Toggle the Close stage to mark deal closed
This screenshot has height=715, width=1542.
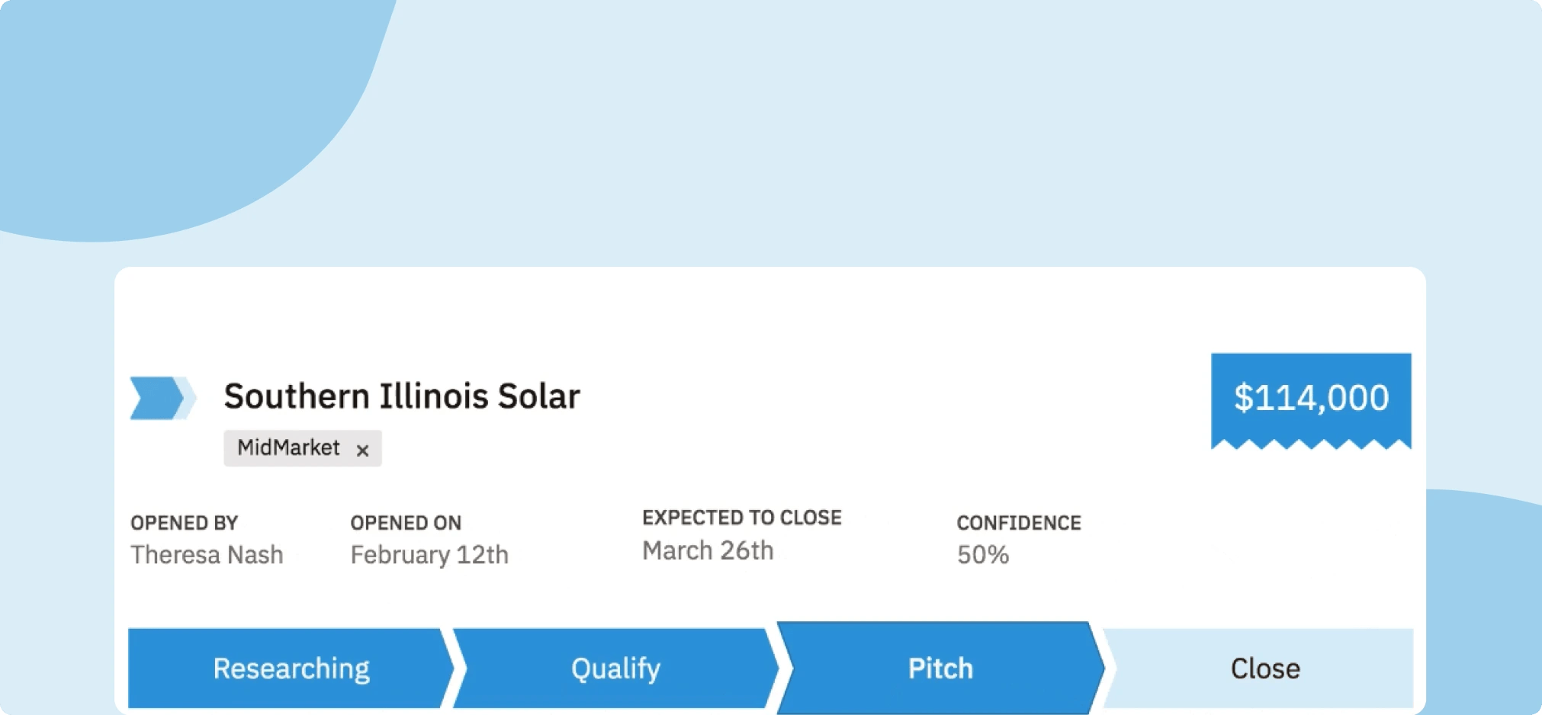click(x=1265, y=668)
